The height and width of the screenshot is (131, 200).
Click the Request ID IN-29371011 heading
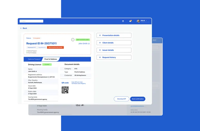(x=41, y=43)
